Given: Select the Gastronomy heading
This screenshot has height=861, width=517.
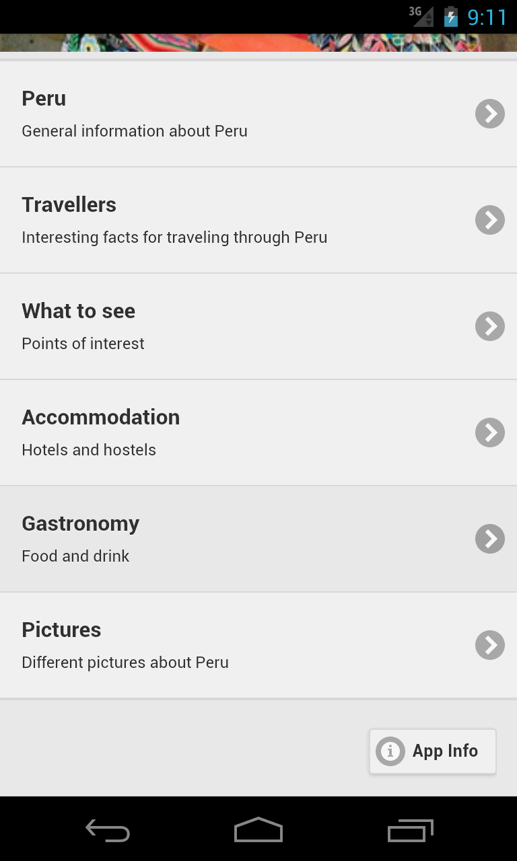Looking at the screenshot, I should click(80, 523).
